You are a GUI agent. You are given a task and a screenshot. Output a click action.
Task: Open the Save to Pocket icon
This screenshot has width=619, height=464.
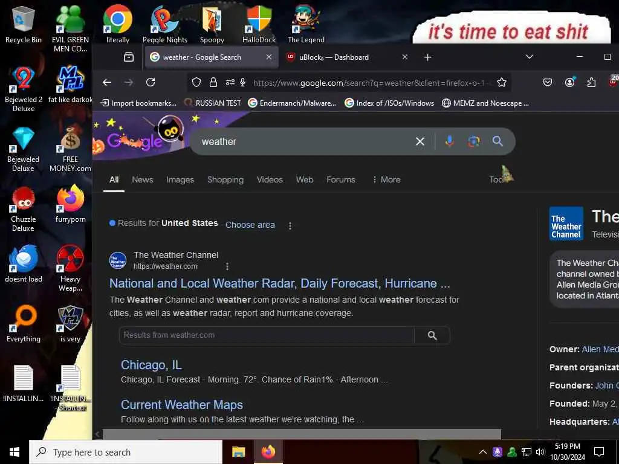pos(548,82)
